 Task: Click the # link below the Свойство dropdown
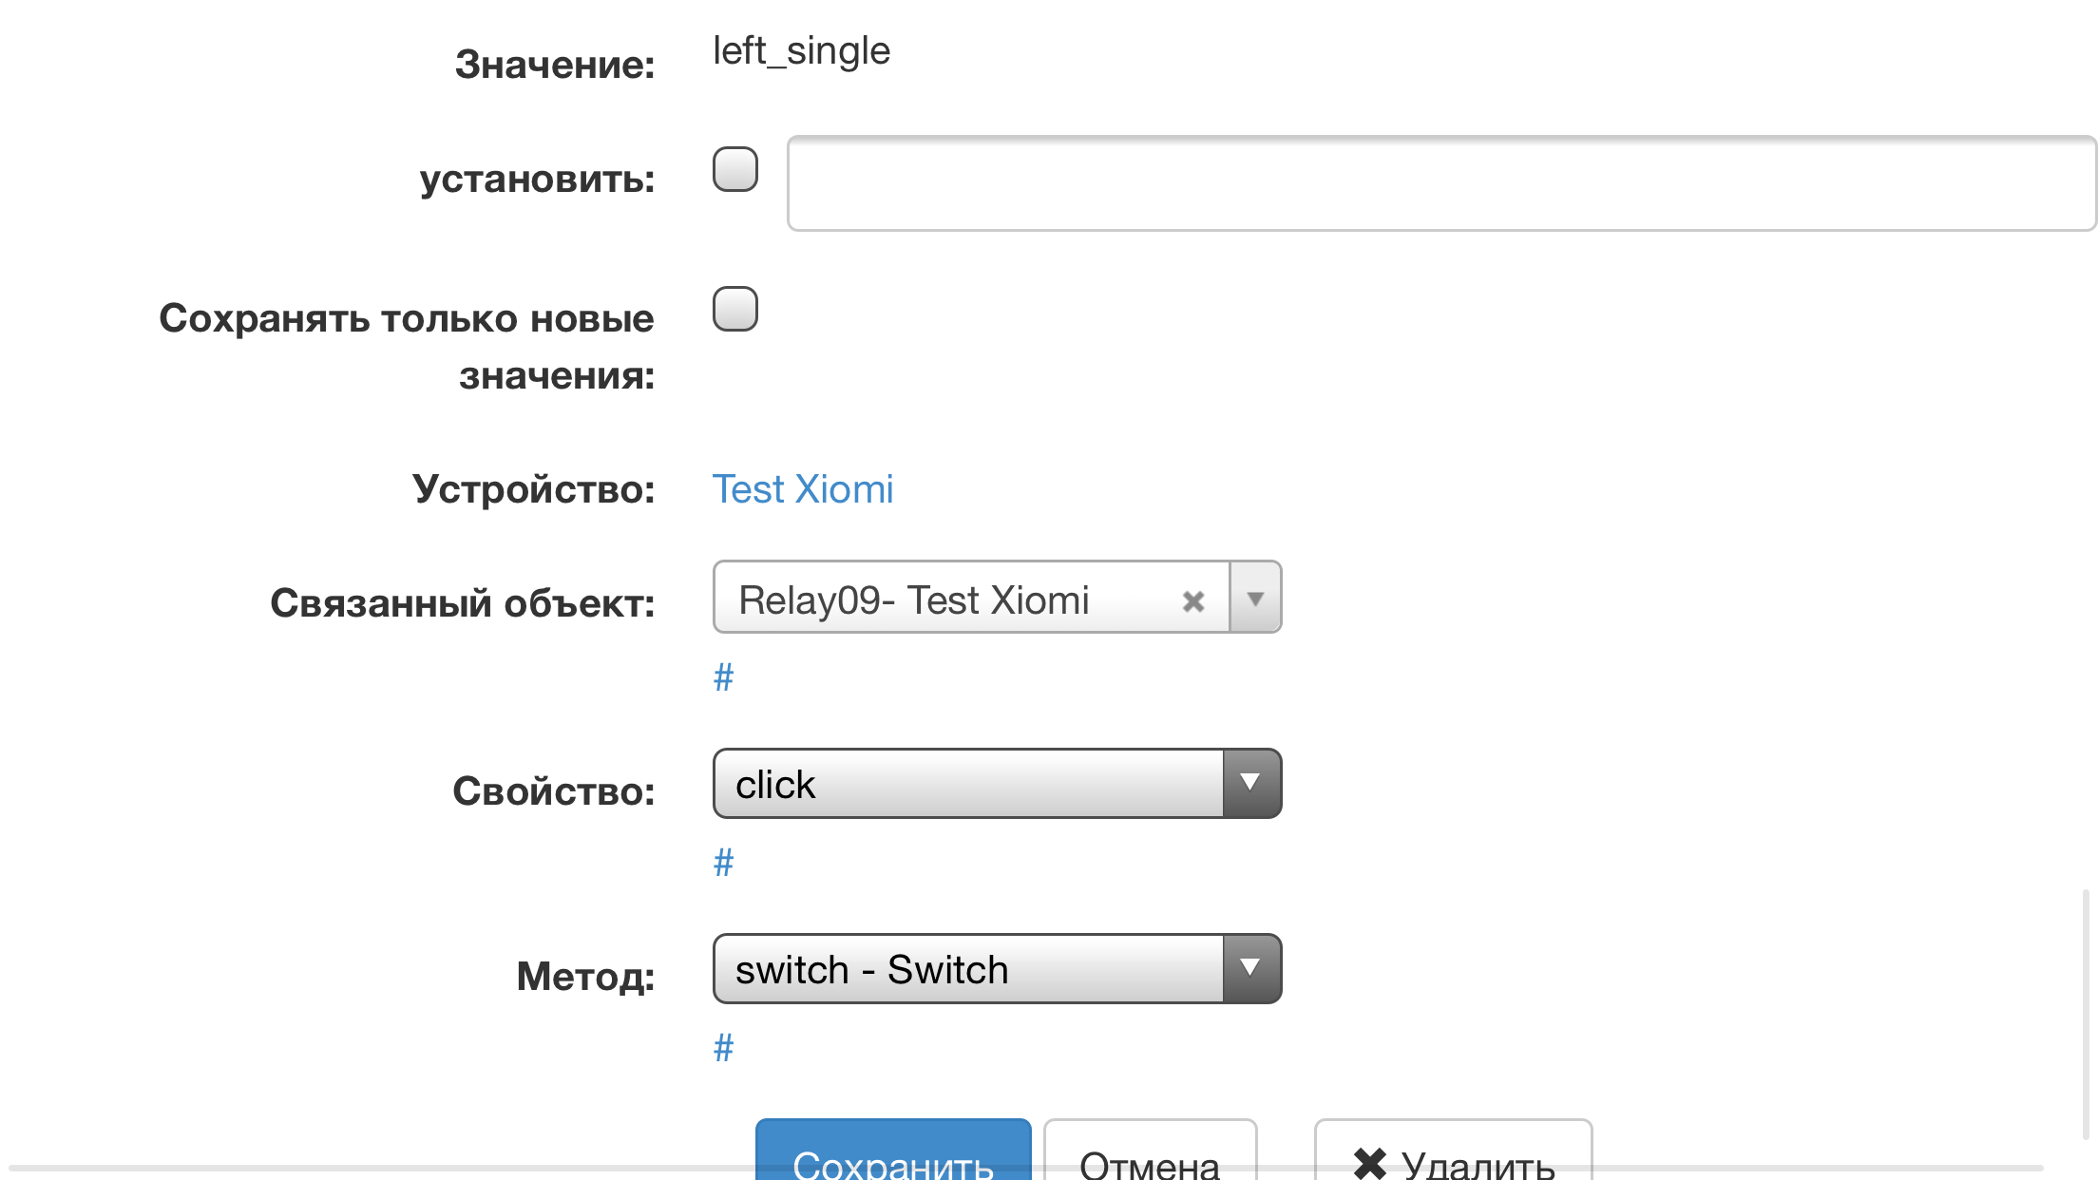pyautogui.click(x=722, y=861)
